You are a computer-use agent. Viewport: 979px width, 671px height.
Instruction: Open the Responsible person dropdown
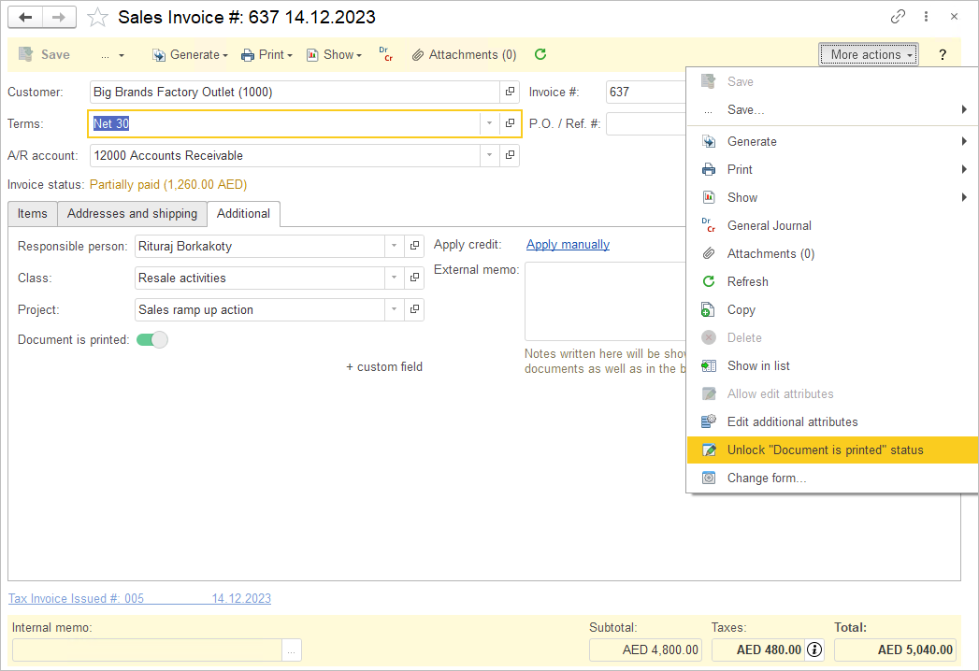[x=395, y=247]
